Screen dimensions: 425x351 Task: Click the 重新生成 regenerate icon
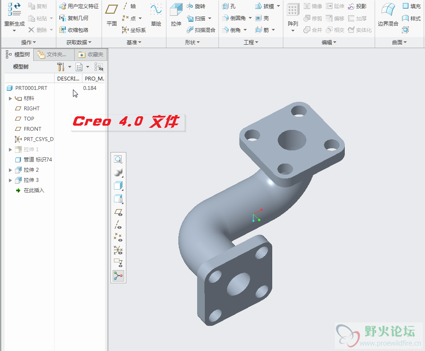(x=15, y=10)
